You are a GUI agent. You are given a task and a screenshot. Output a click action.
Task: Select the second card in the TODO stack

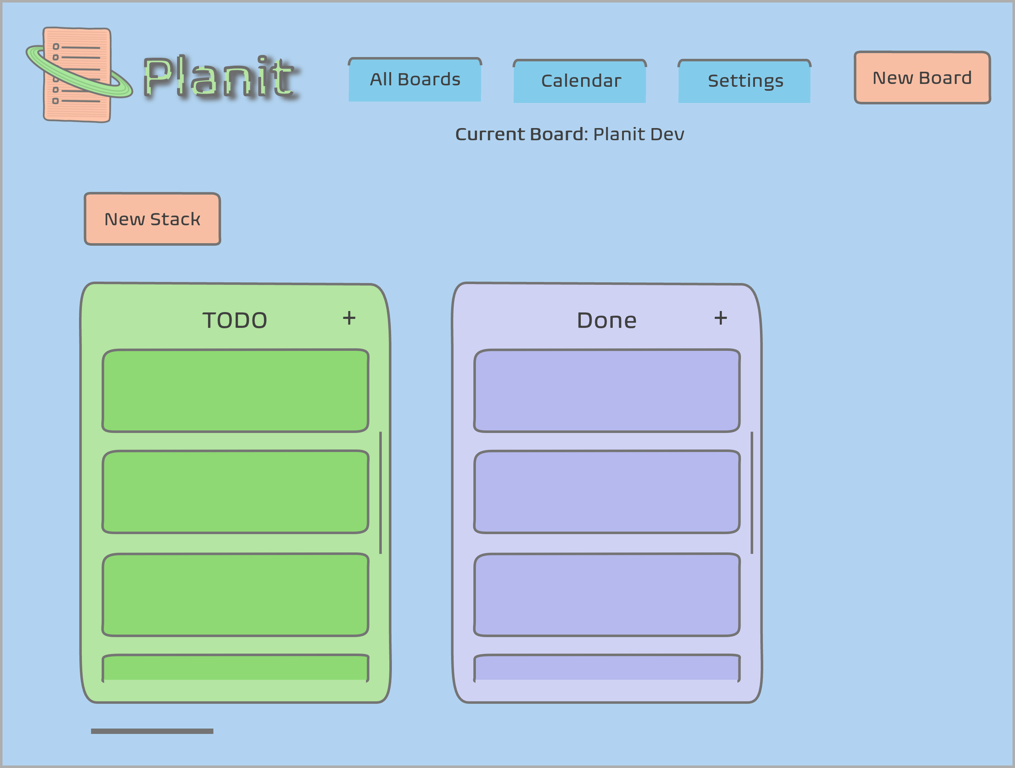(x=235, y=492)
